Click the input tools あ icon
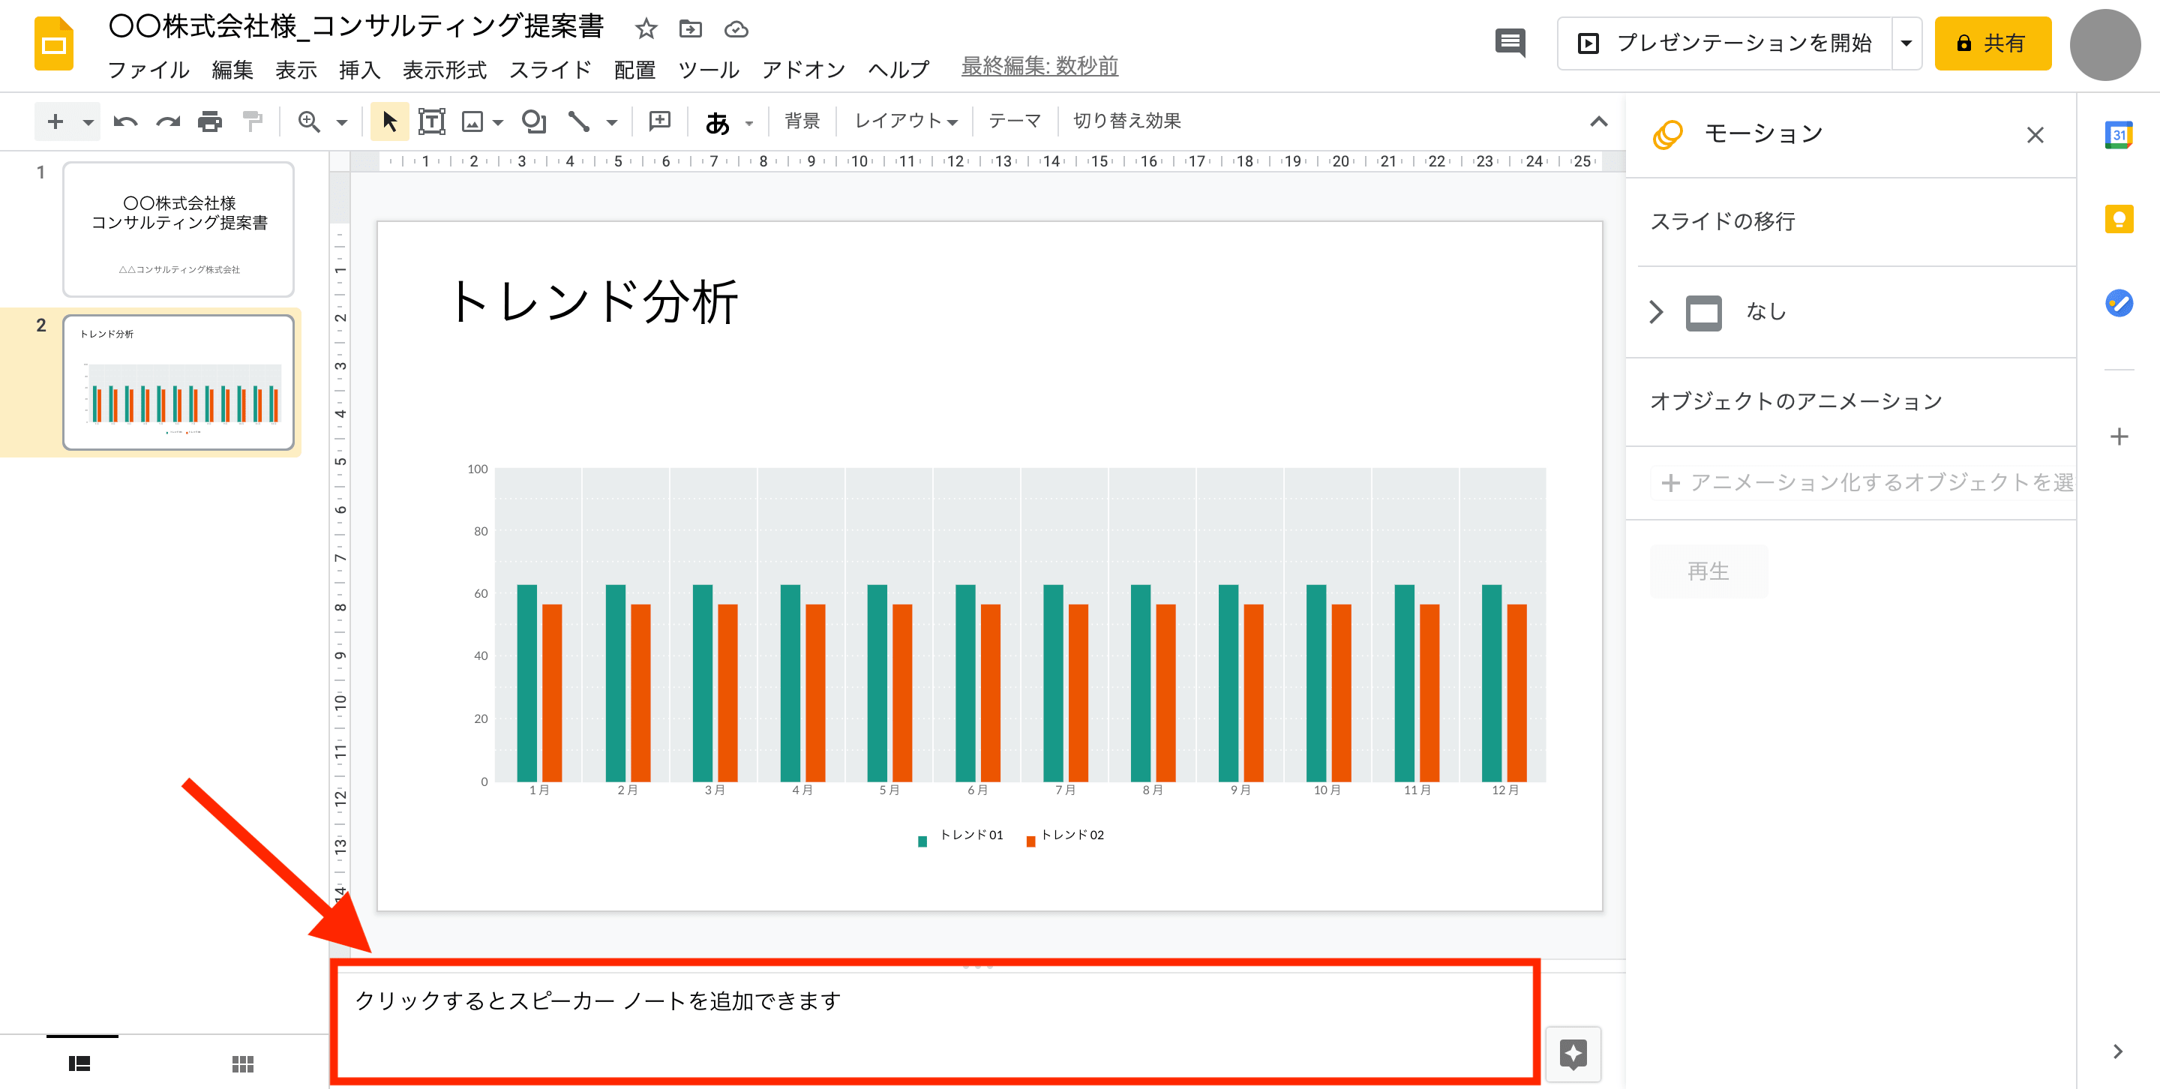The image size is (2160, 1089). point(717,123)
